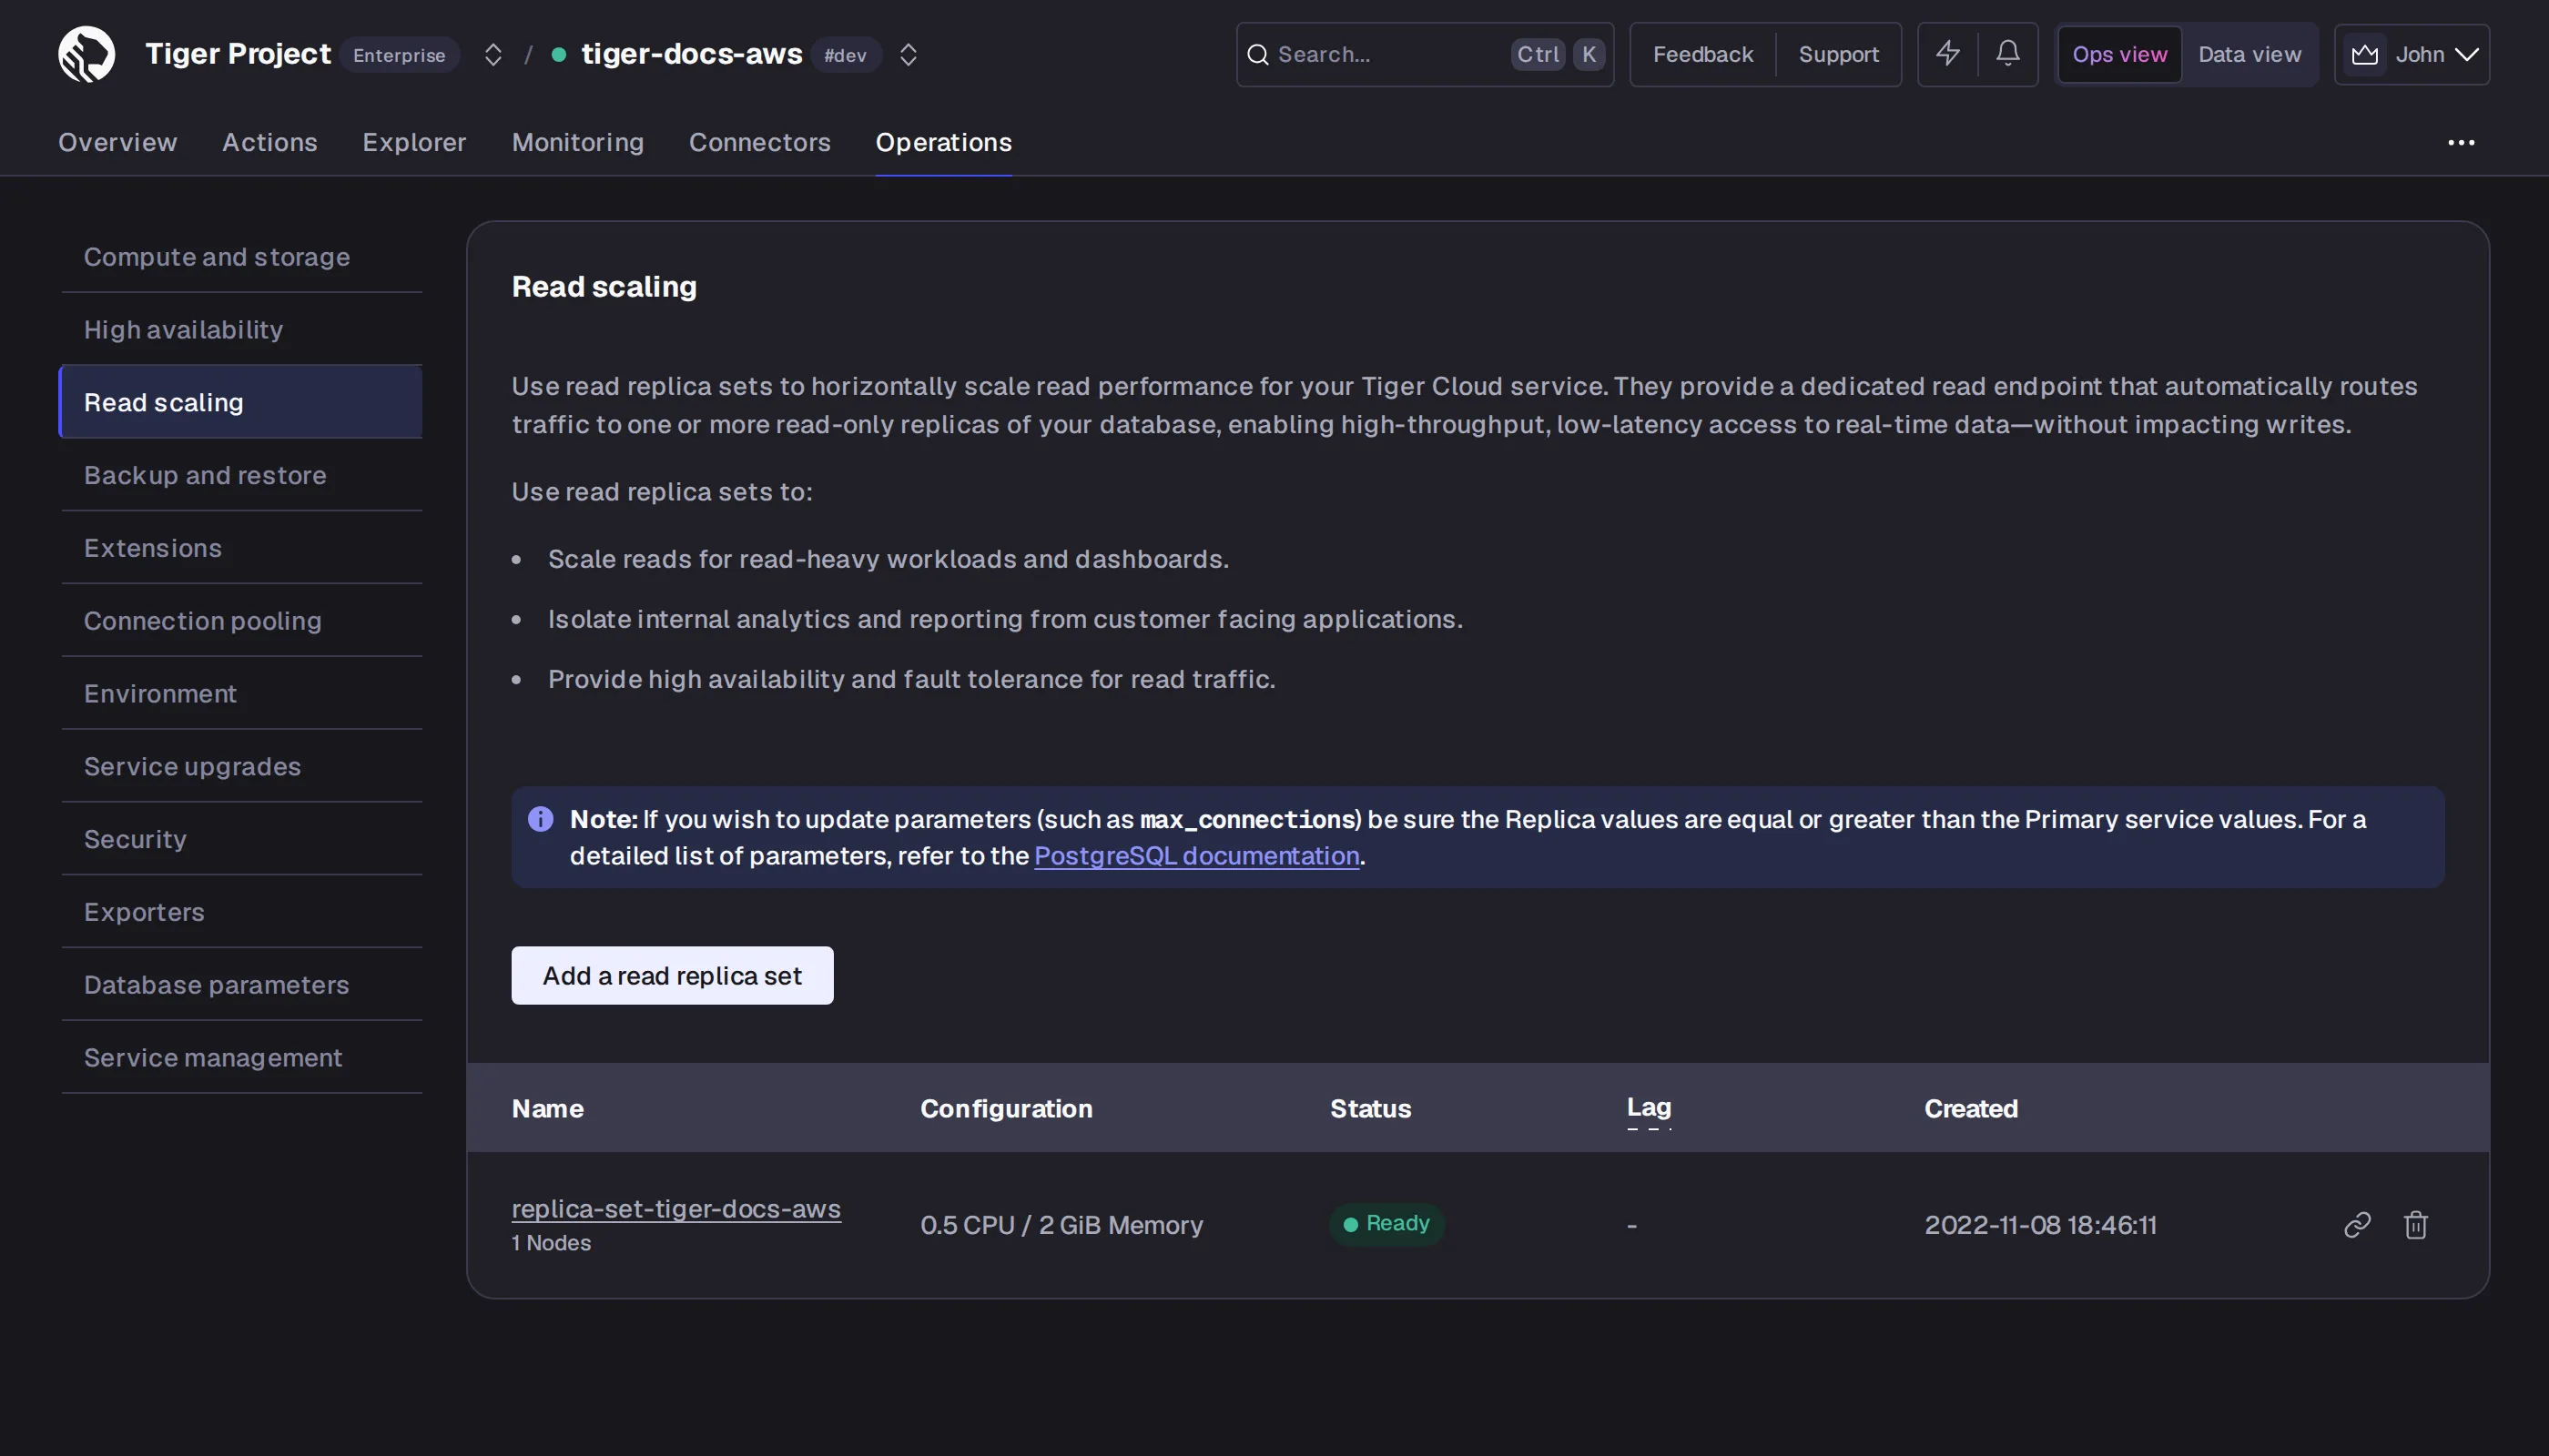This screenshot has width=2549, height=1456.
Task: Select Database parameters in sidebar
Action: click(x=241, y=985)
